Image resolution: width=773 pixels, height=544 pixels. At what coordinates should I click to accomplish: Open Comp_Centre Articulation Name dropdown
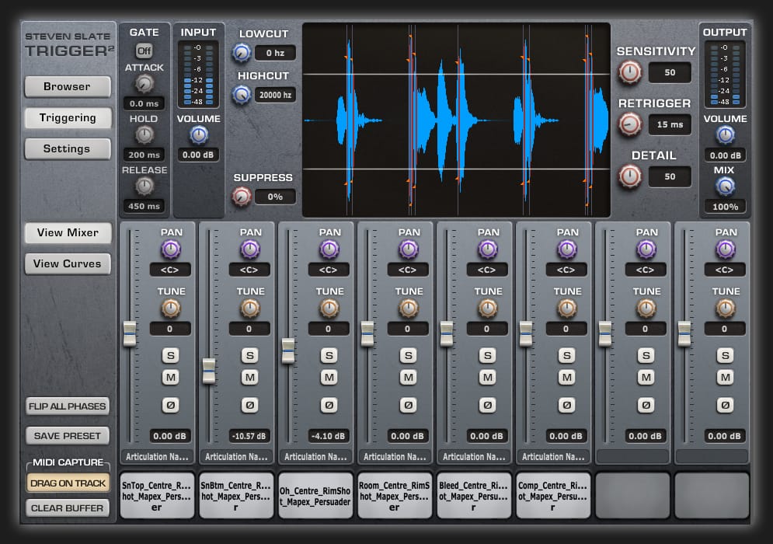pos(553,457)
